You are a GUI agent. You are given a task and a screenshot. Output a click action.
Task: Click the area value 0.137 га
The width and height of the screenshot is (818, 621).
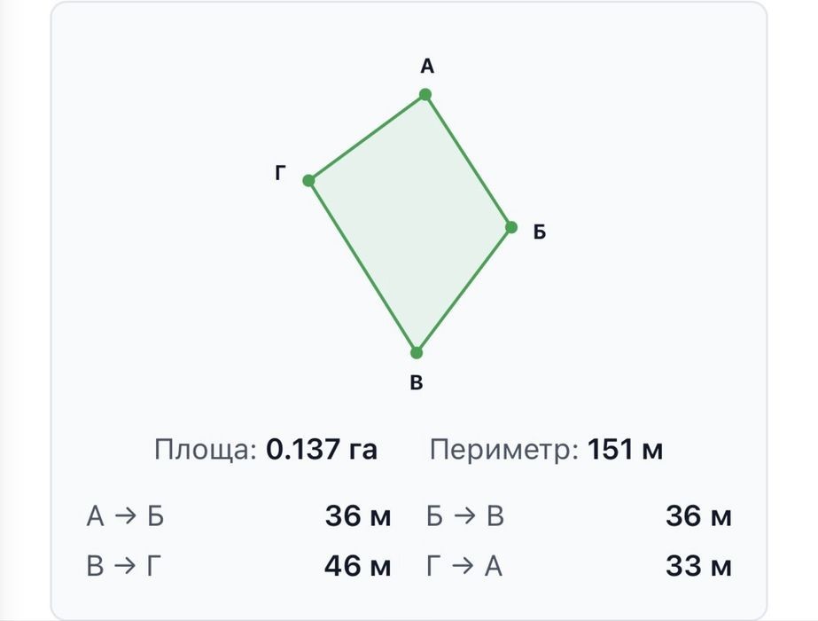[322, 449]
